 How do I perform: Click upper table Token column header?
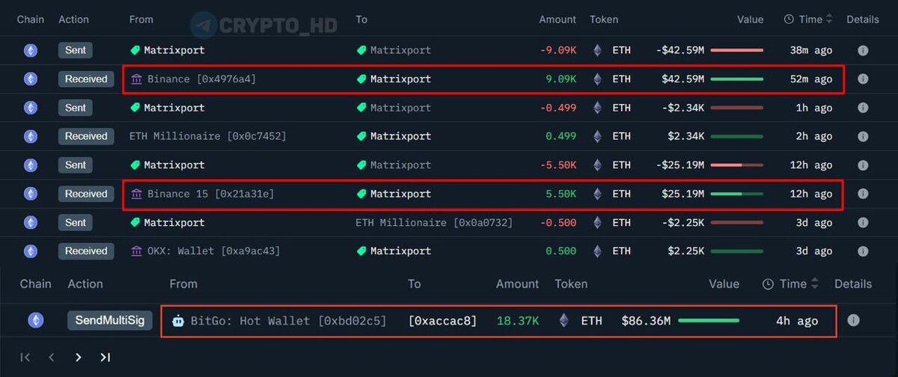point(605,19)
